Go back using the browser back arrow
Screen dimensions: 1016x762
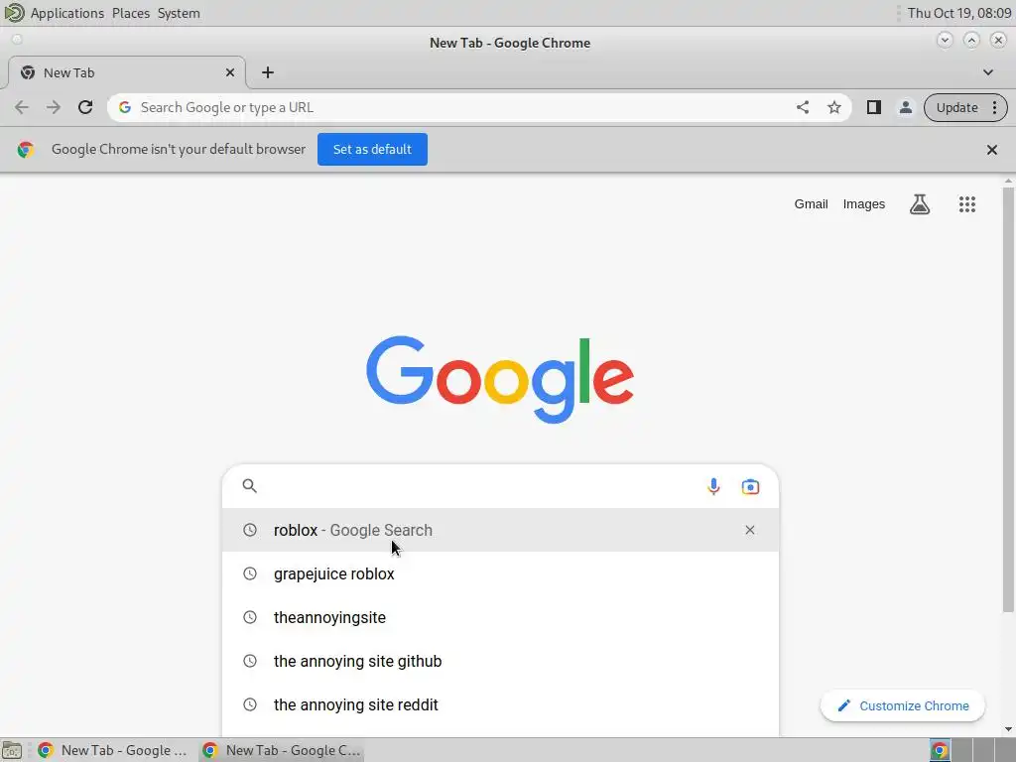22,107
